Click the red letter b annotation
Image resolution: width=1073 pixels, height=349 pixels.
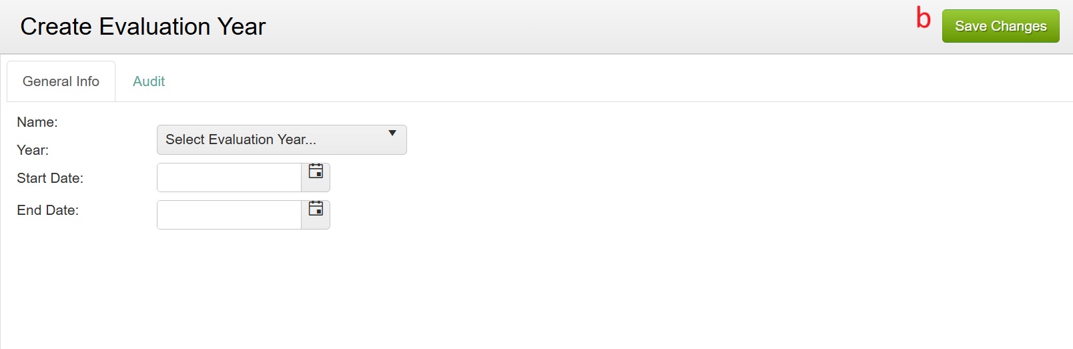pos(924,18)
